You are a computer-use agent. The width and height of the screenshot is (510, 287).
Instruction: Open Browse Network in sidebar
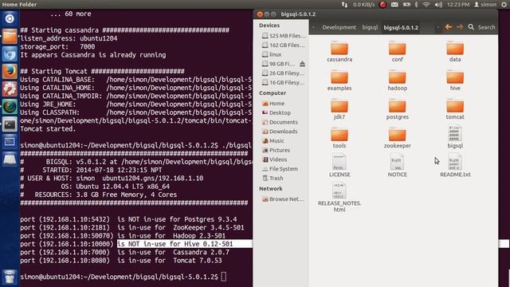pyautogui.click(x=284, y=199)
